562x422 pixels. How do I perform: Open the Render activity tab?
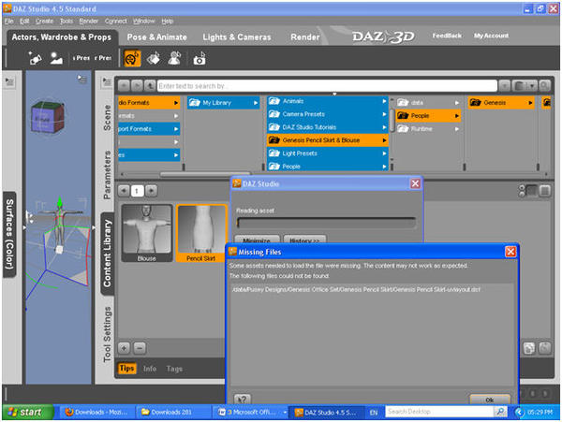click(304, 37)
